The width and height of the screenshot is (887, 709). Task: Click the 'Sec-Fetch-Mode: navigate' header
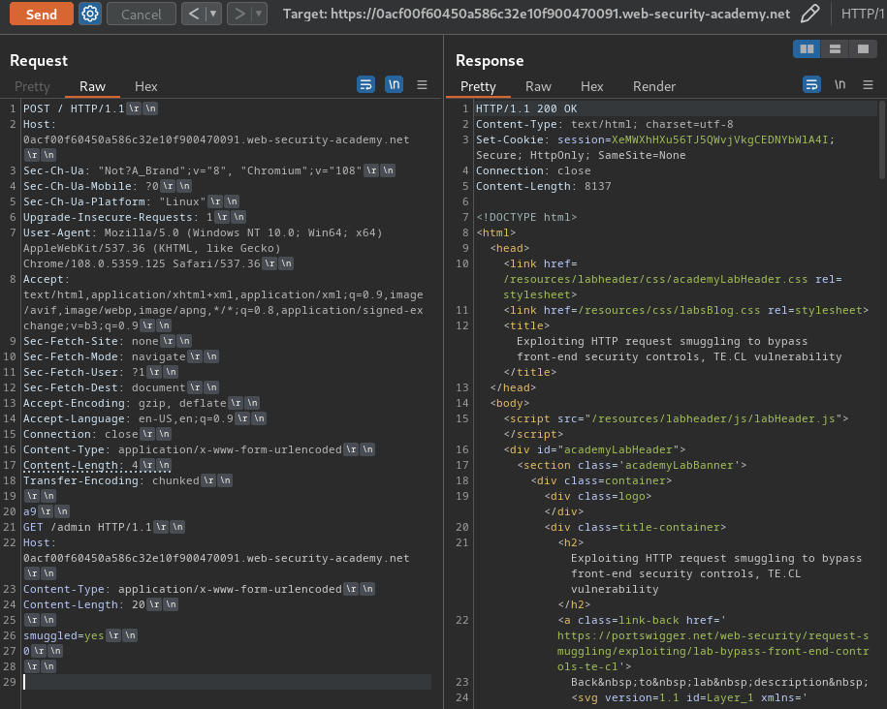tap(104, 356)
